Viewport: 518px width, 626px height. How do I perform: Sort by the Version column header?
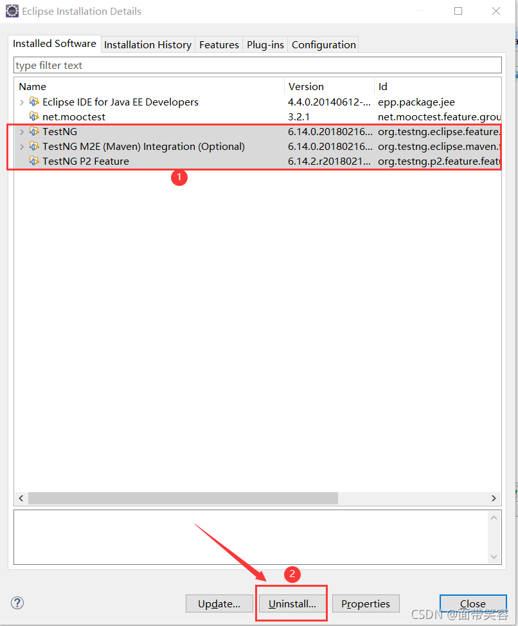click(x=330, y=87)
